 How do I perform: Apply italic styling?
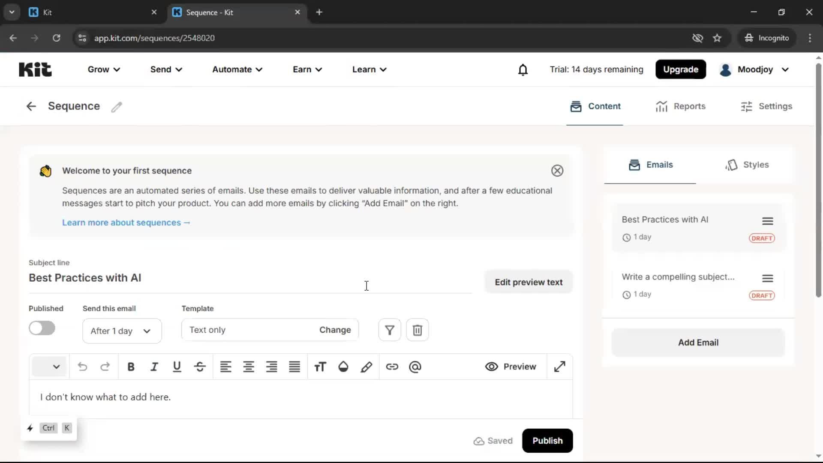[x=154, y=367]
